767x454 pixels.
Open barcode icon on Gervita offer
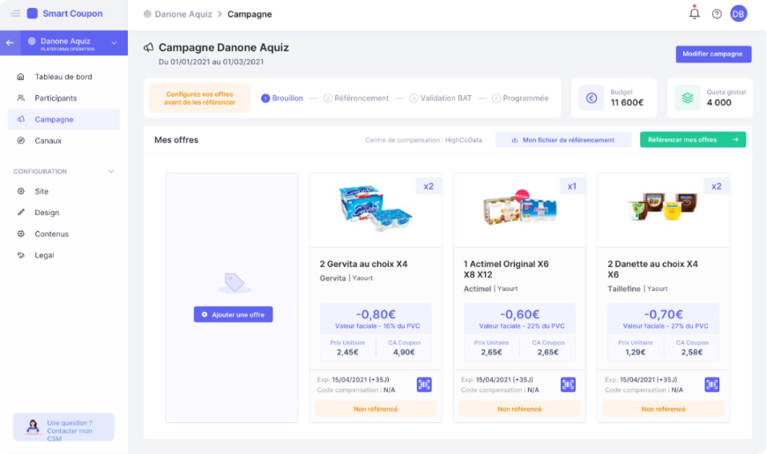(x=424, y=384)
